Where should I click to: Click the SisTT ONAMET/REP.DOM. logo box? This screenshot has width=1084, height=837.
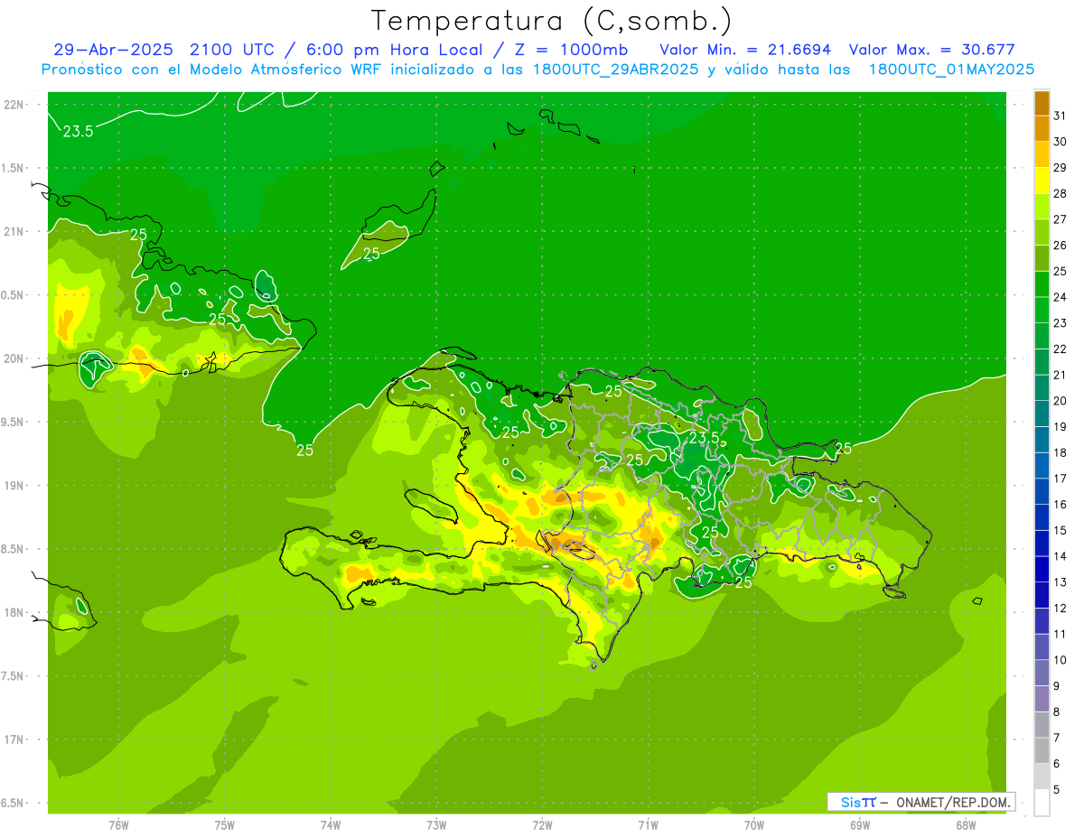pyautogui.click(x=920, y=802)
